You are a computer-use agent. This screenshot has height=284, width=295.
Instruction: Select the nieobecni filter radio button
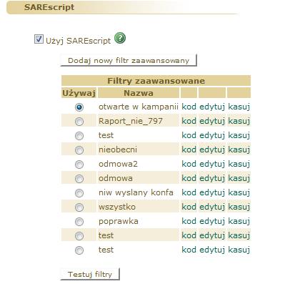pos(79,150)
